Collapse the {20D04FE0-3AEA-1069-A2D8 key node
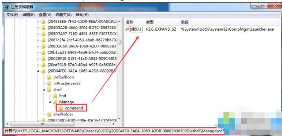282x136 pixels. pyautogui.click(x=38, y=71)
